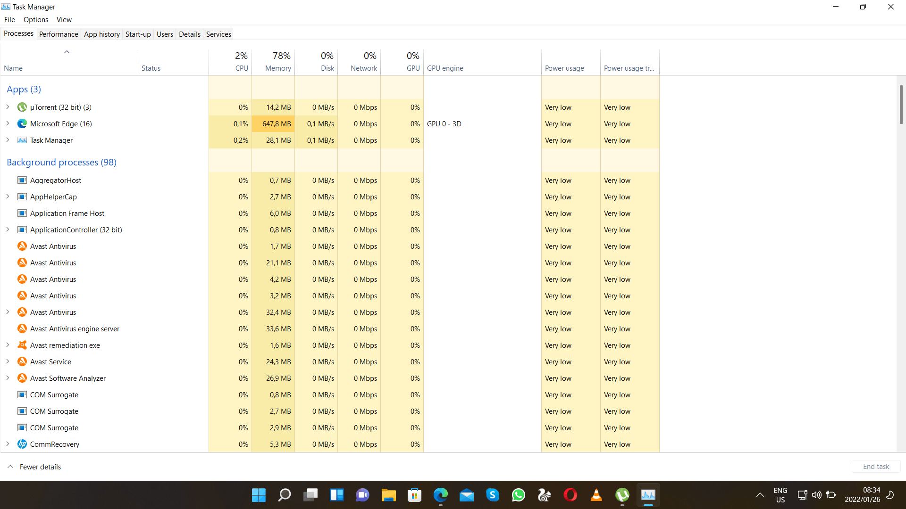
Task: Collapse view with Fewer details
Action: tap(34, 467)
